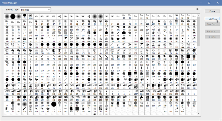Click the brush list scrollbar thumb
This screenshot has height=121, width=222.
point(198,31)
